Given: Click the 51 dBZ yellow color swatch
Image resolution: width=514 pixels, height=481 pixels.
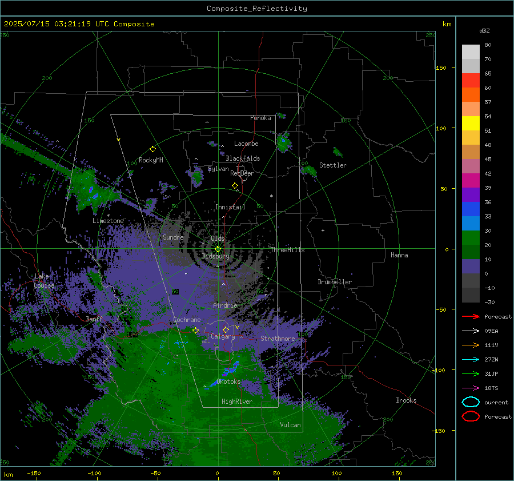Looking at the screenshot, I should pyautogui.click(x=471, y=124).
